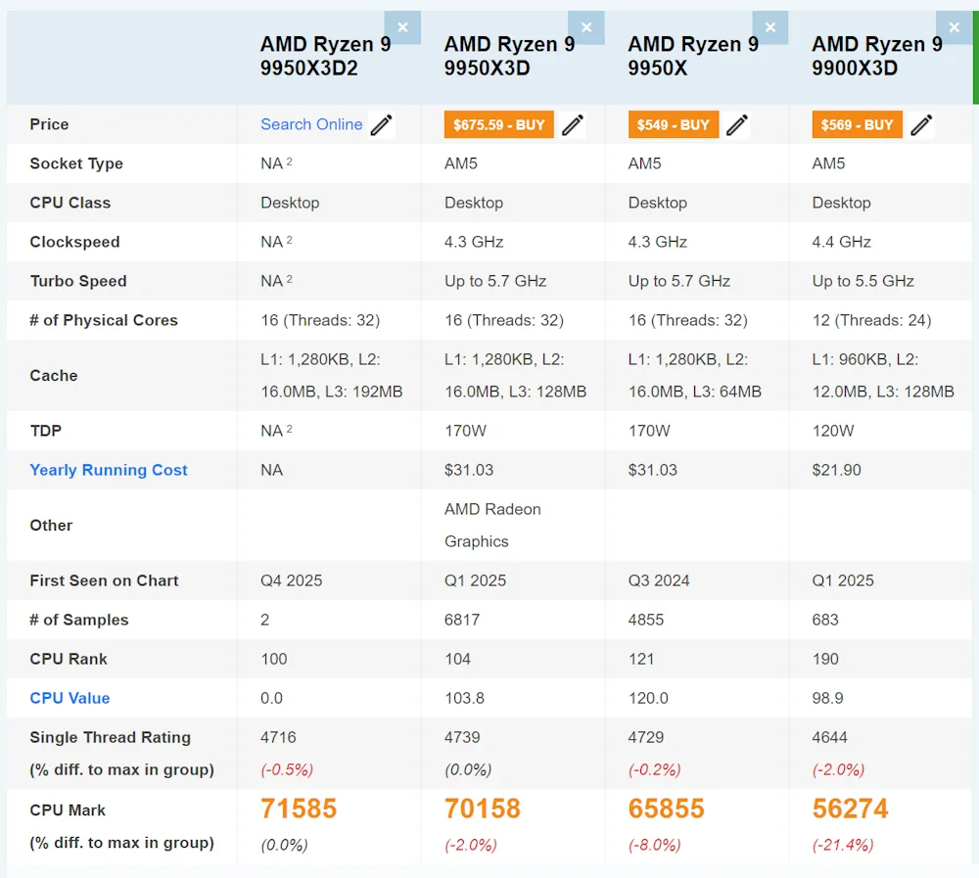
Task: Remove the Ryzen 9 9950X3D column
Action: pos(586,27)
